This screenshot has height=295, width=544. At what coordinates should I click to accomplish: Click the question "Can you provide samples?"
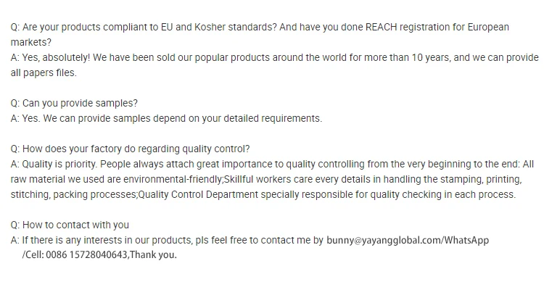[74, 103]
